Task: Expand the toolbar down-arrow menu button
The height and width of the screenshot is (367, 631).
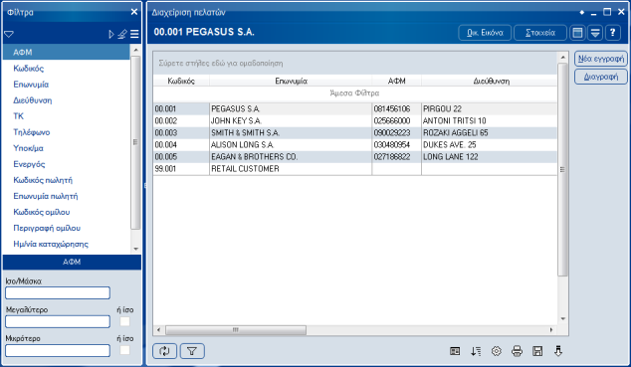Action: pyautogui.click(x=595, y=33)
